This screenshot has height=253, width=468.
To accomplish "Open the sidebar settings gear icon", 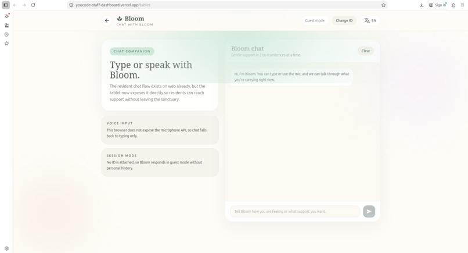I will point(6,248).
